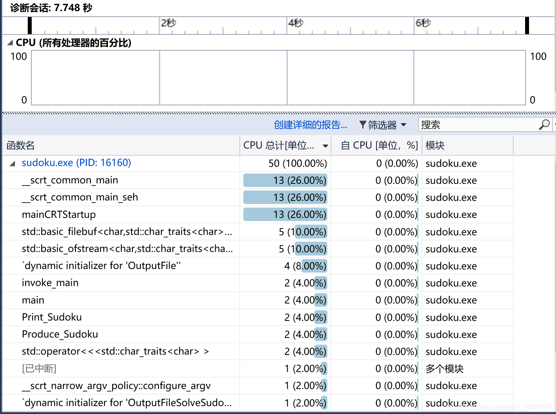Image resolution: width=556 pixels, height=414 pixels.
Task: Sort by CPU 总计 column header
Action: 285,145
